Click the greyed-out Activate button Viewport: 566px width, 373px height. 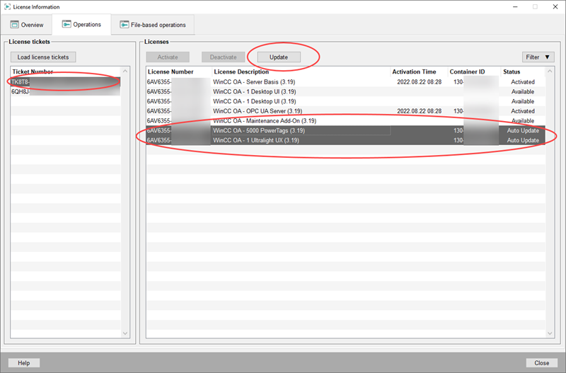point(168,57)
